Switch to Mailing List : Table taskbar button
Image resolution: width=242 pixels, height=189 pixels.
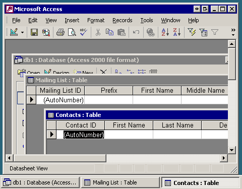120,182
